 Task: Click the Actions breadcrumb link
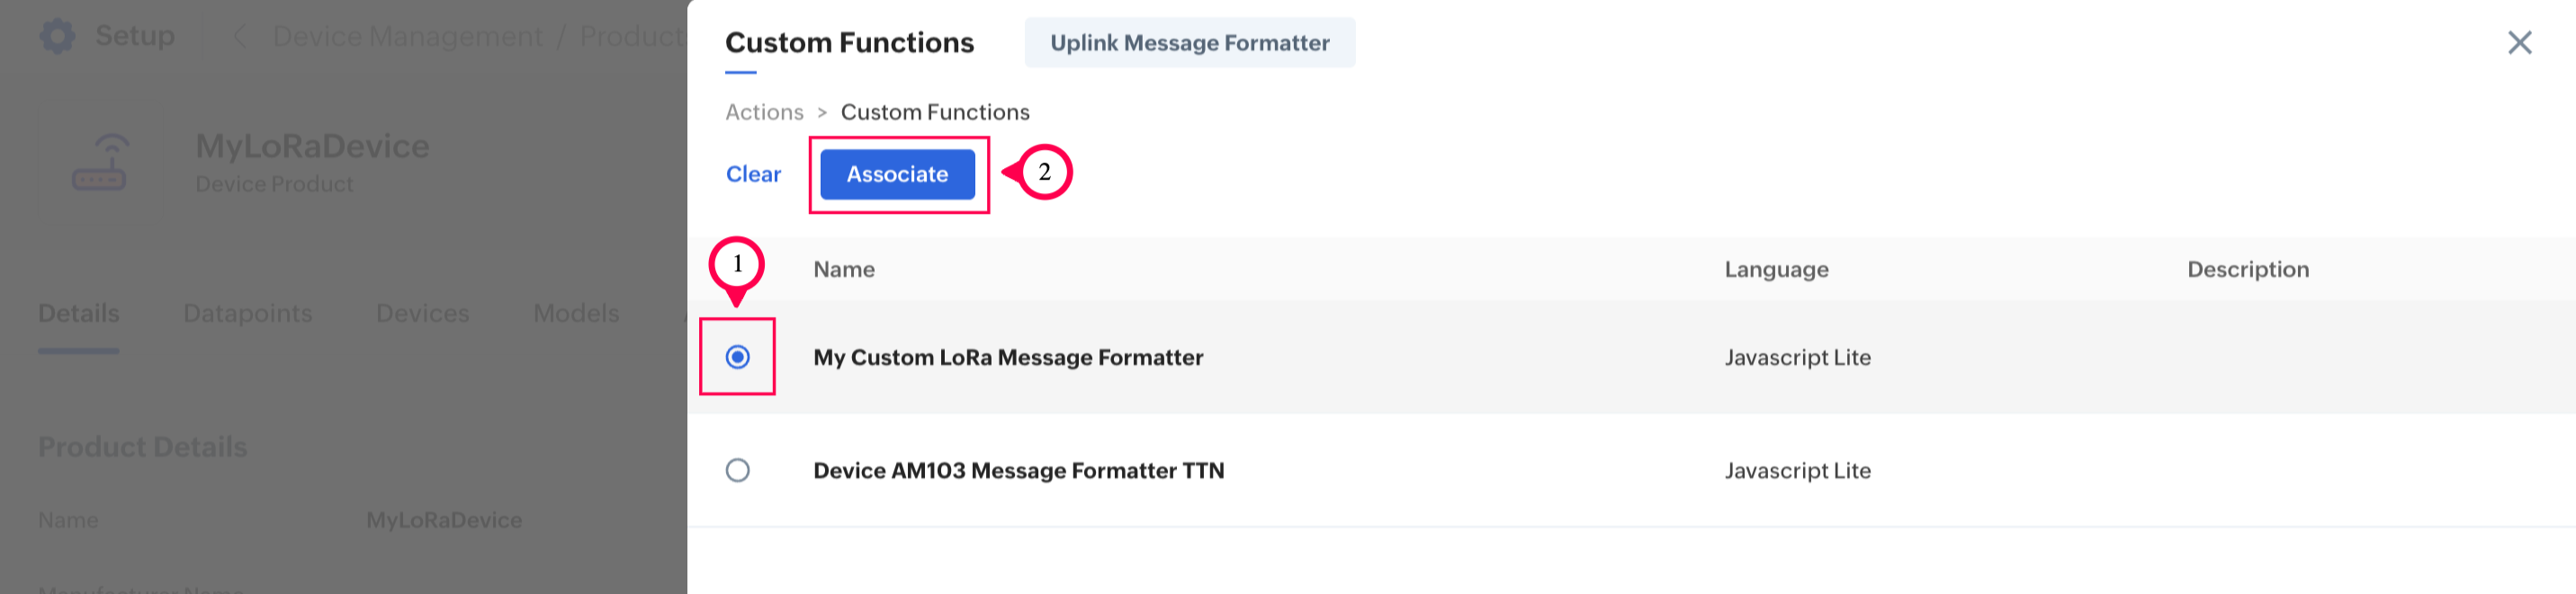coord(764,111)
